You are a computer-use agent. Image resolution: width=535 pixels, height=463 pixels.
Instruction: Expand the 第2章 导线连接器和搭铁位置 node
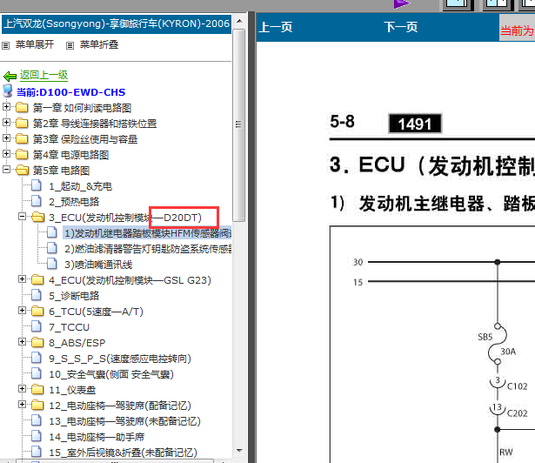click(6, 122)
